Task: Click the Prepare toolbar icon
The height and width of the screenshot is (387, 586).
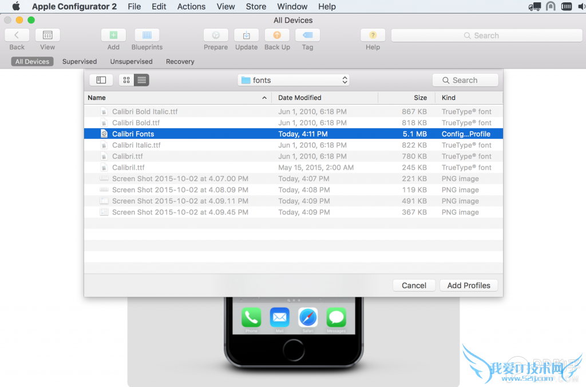Action: (216, 35)
